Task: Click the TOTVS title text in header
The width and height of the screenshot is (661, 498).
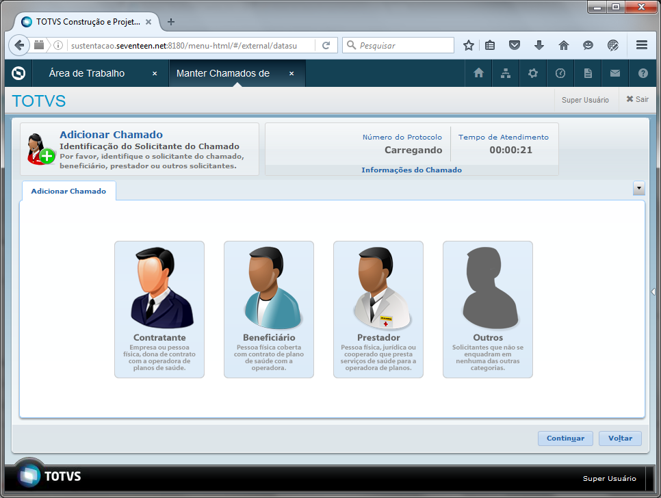Action: pos(39,101)
